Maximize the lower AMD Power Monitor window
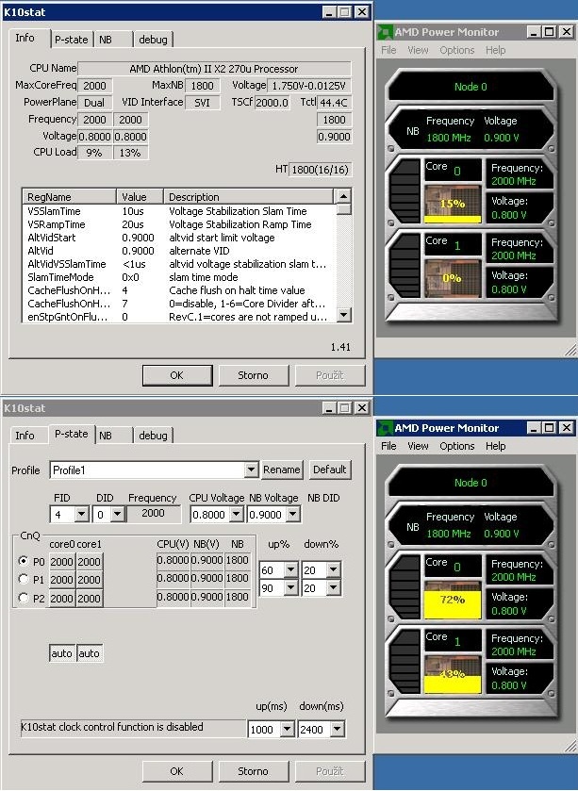Image resolution: width=578 pixels, height=791 pixels. (550, 428)
